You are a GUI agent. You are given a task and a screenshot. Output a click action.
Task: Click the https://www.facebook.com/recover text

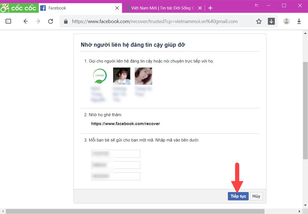[126, 124]
